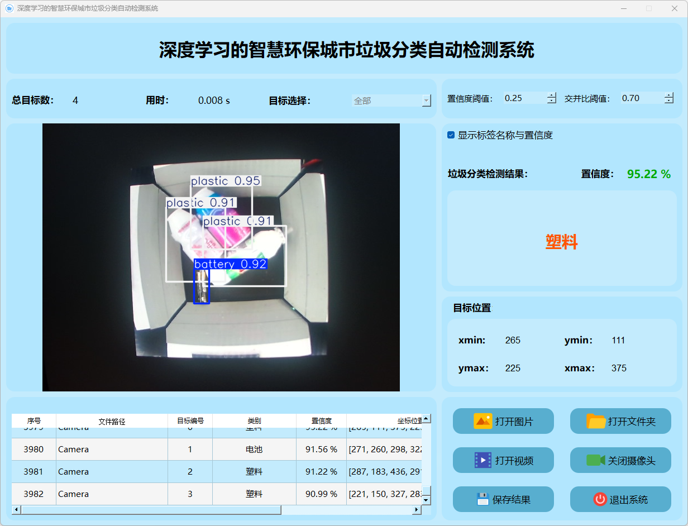Screen dimensions: 688x526
Task: Click the 打开视频 video button
Action: (503, 460)
